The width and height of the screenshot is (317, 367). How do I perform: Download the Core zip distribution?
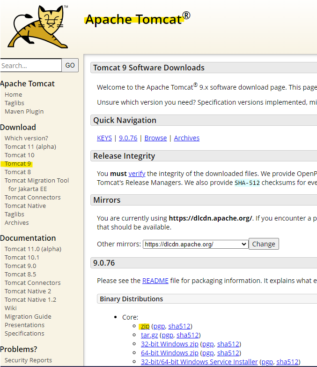[145, 326]
